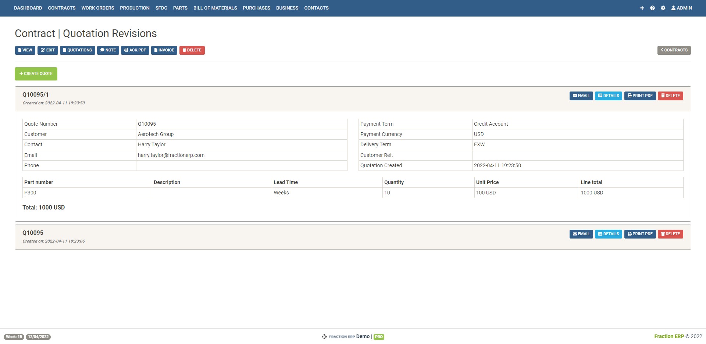
Task: Delete the contract with red Delete button
Action: [192, 50]
